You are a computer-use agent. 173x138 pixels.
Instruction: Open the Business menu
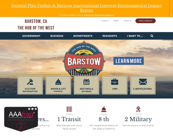[57, 36]
